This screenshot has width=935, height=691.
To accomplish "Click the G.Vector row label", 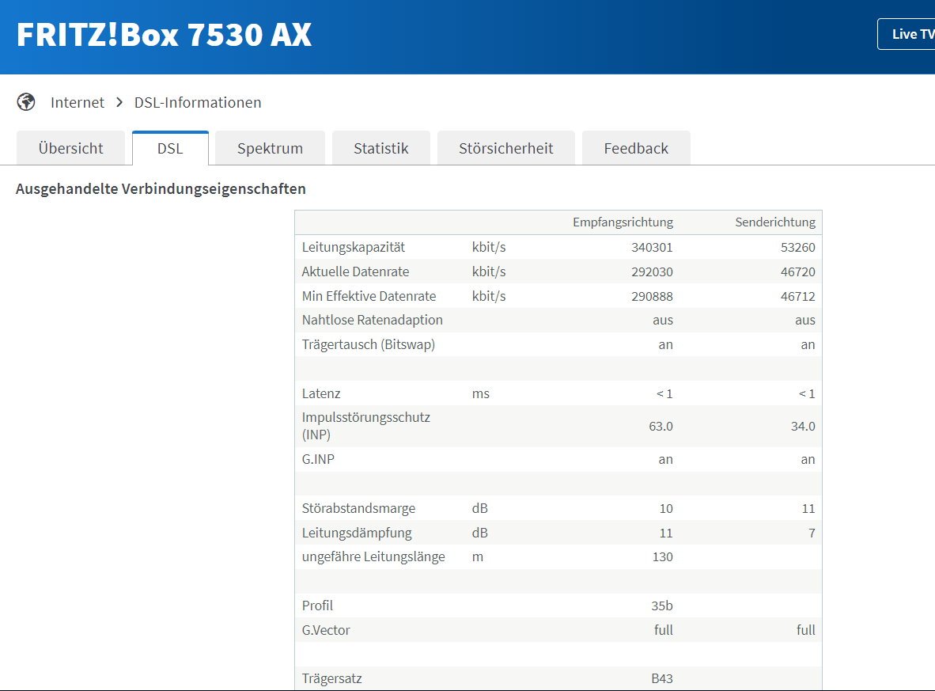I will coord(326,630).
